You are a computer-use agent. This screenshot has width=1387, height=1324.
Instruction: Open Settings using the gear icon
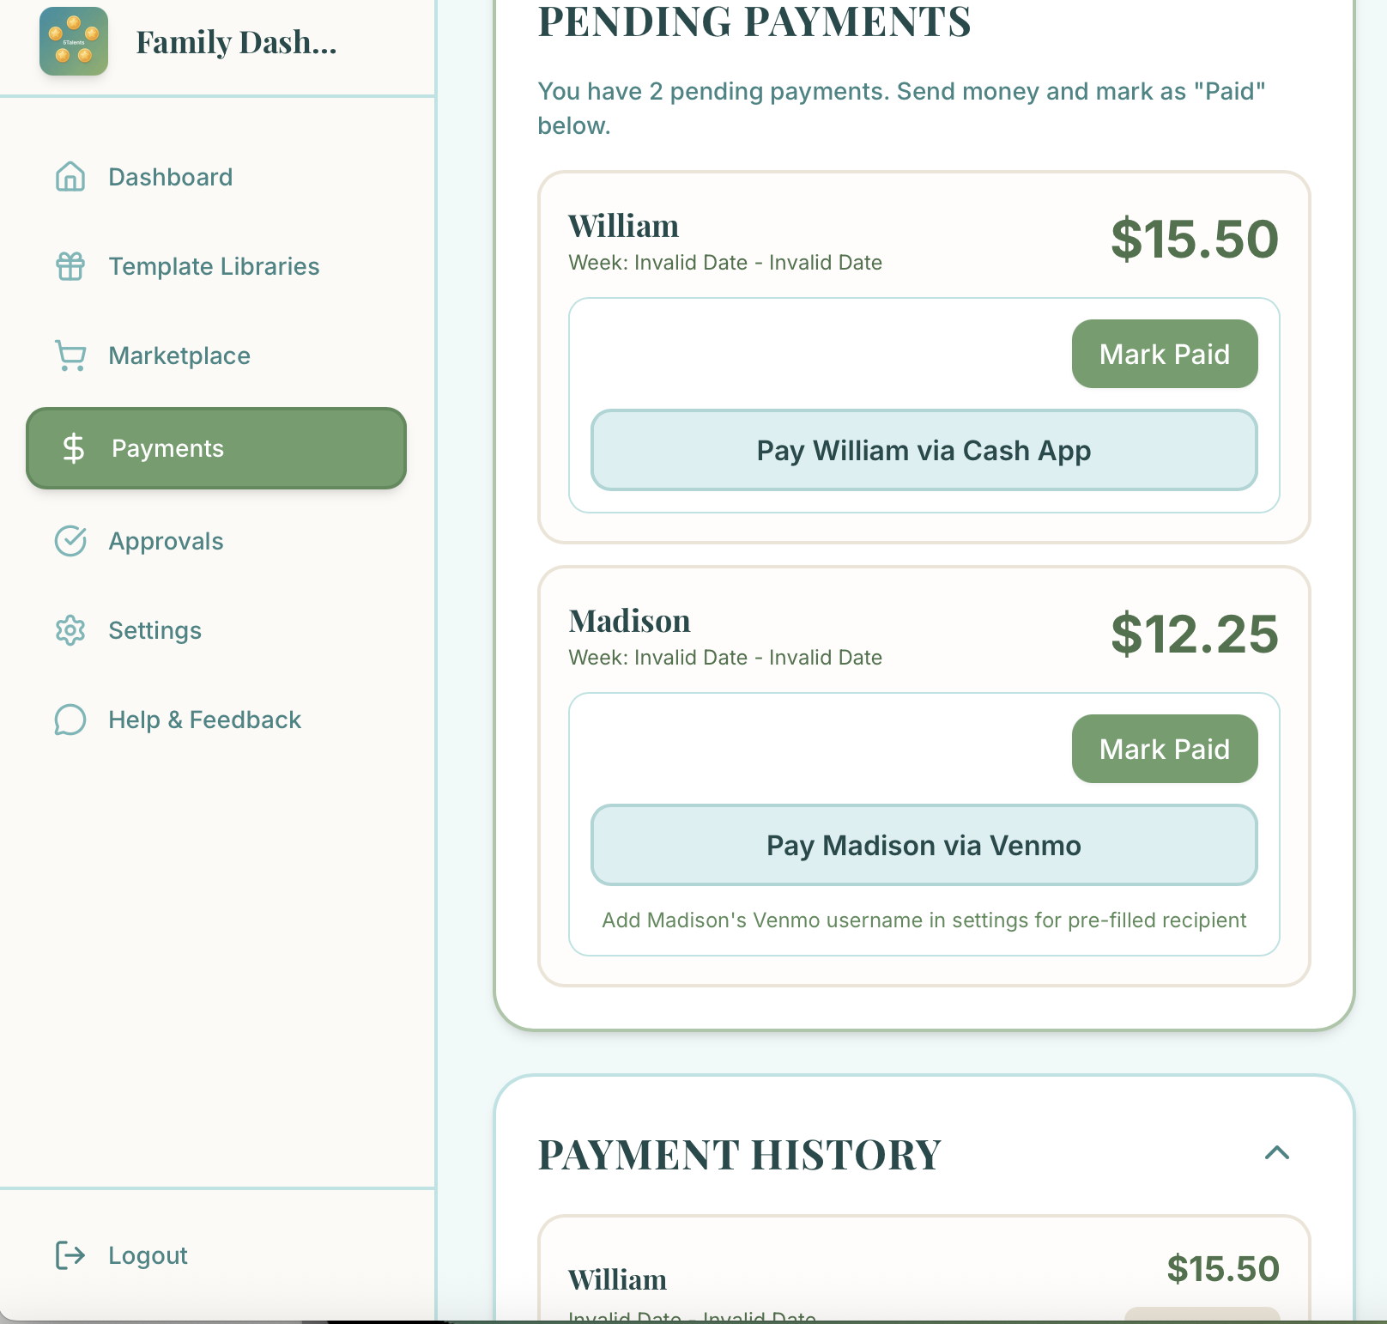(x=71, y=630)
